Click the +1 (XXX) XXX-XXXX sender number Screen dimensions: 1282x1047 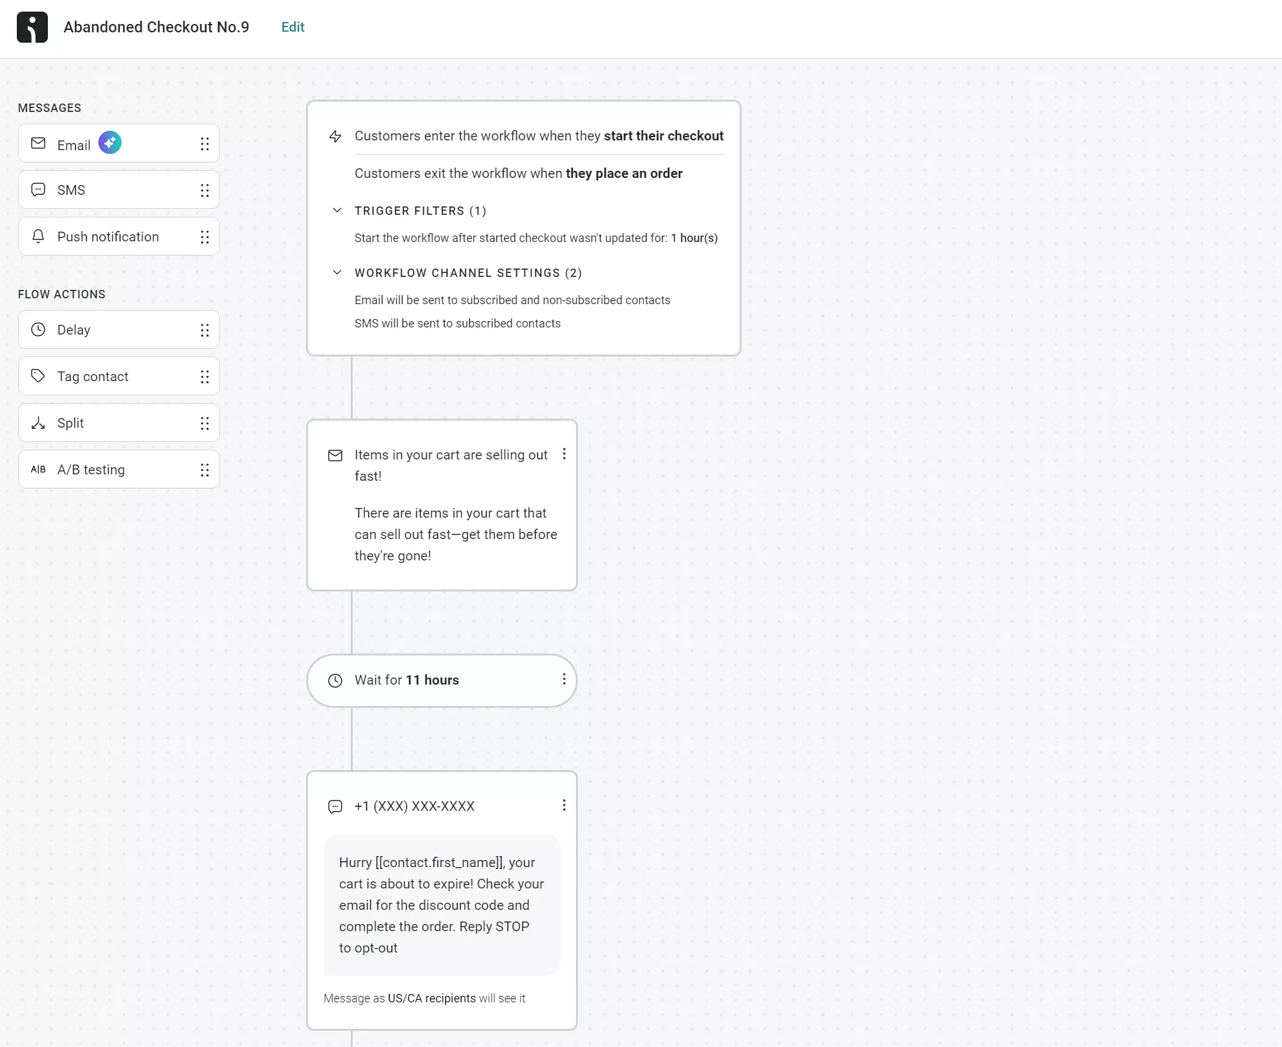(414, 806)
